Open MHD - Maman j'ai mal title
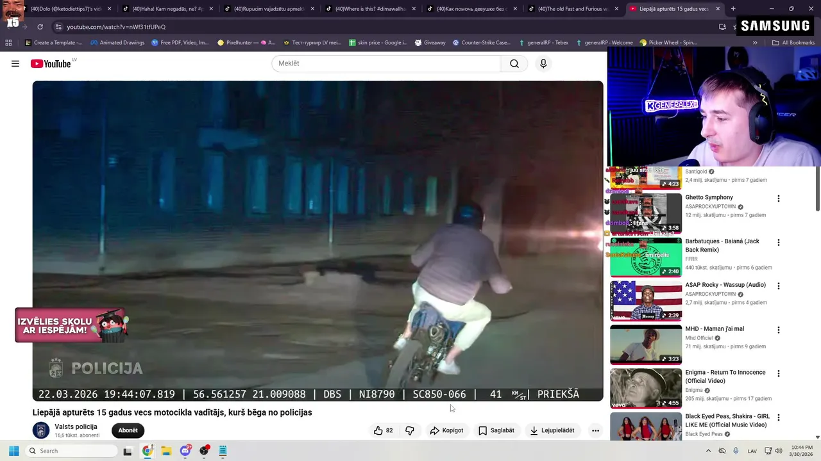Screen dimensions: 821x461 tap(715, 328)
